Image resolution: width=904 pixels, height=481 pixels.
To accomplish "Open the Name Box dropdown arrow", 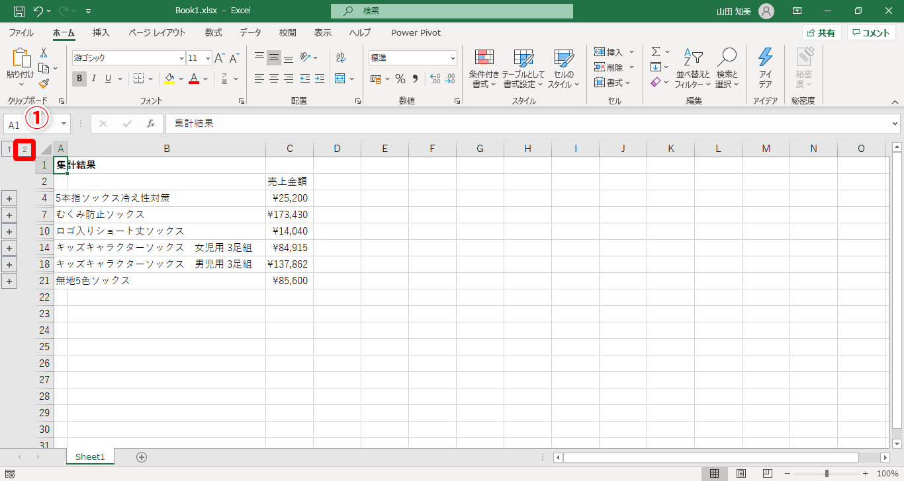I will tap(64, 124).
